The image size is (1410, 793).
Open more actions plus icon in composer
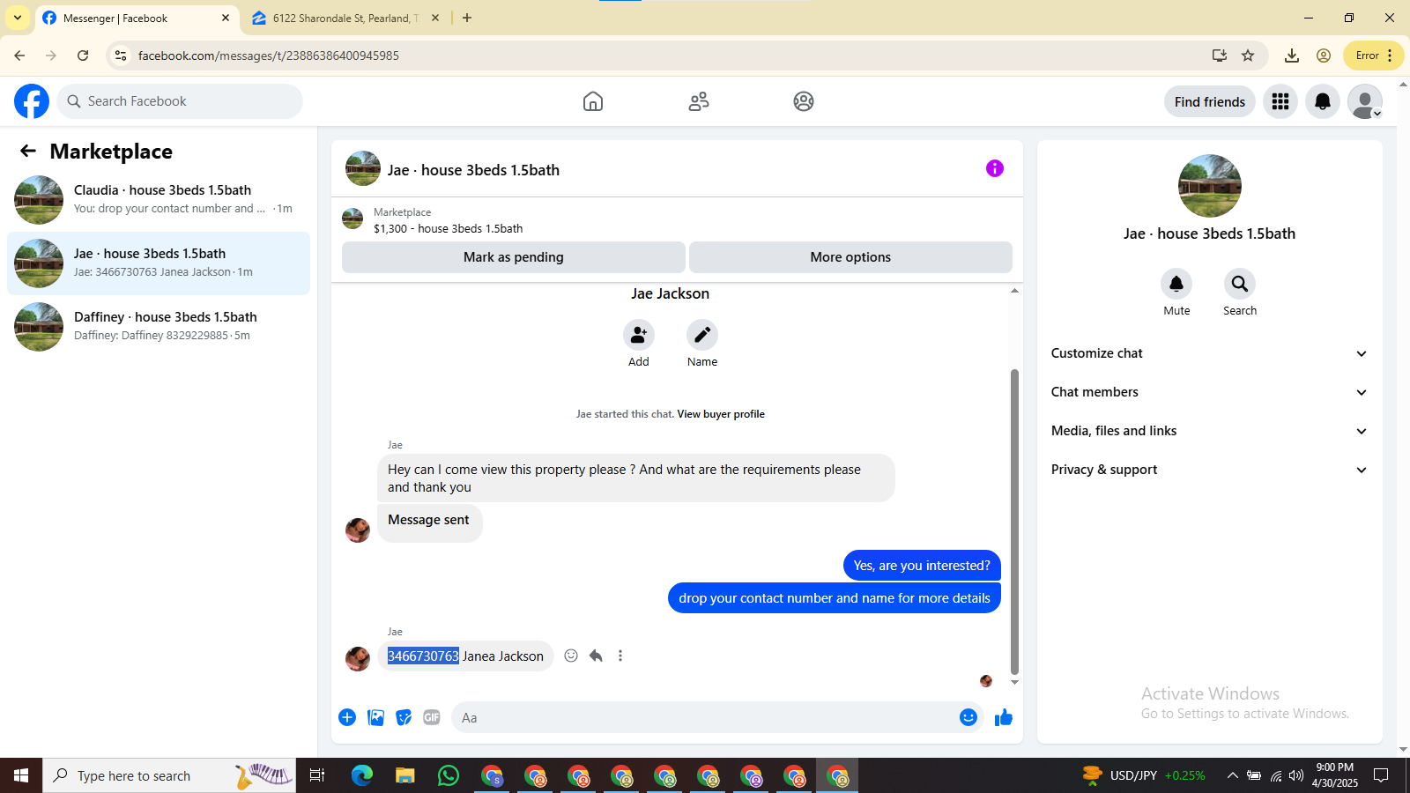(x=347, y=717)
